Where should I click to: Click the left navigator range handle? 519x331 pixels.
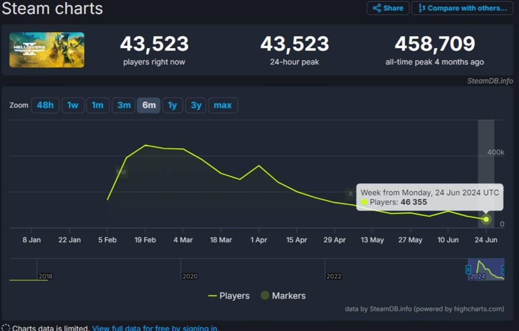coord(468,269)
